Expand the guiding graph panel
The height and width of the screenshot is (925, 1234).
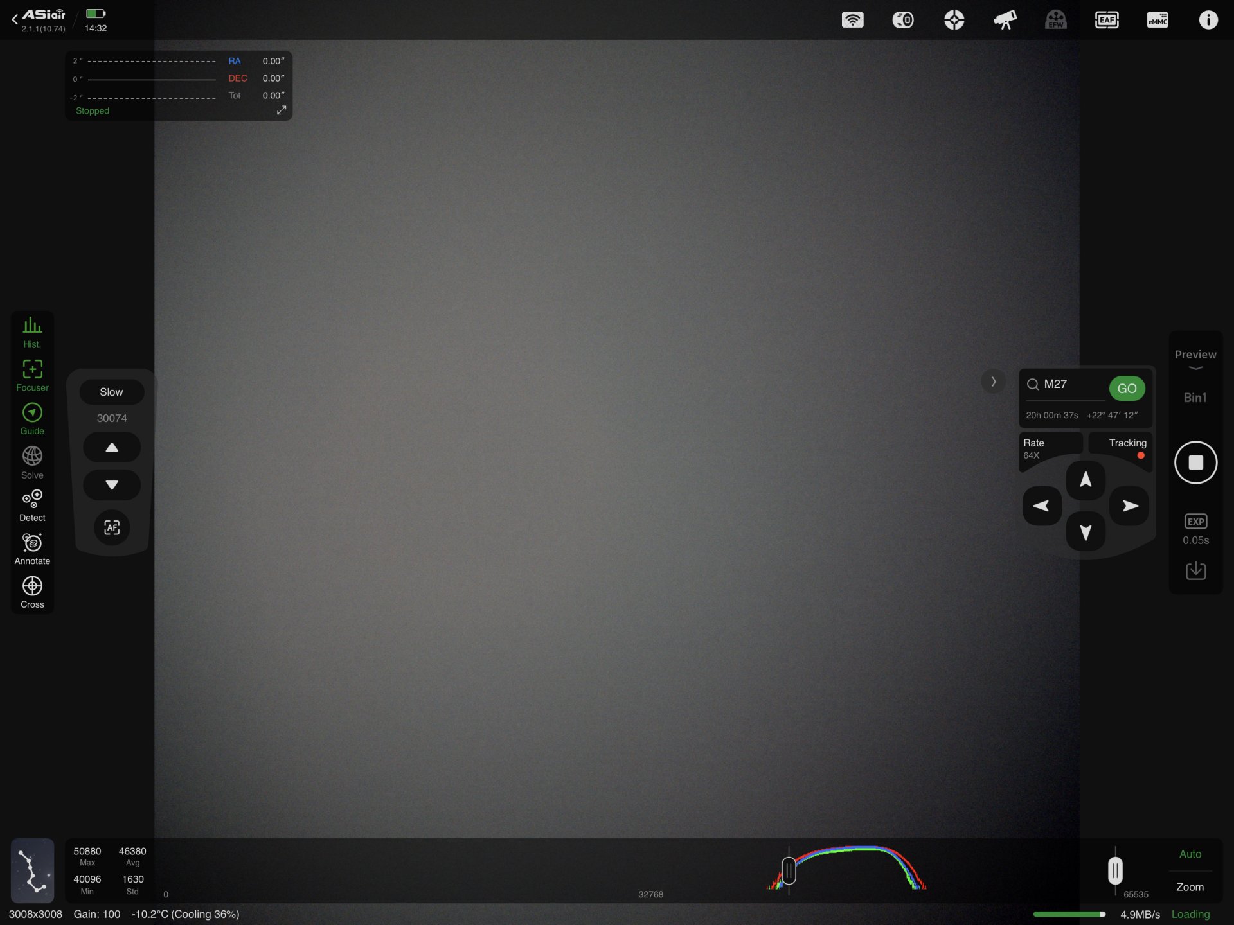point(281,110)
